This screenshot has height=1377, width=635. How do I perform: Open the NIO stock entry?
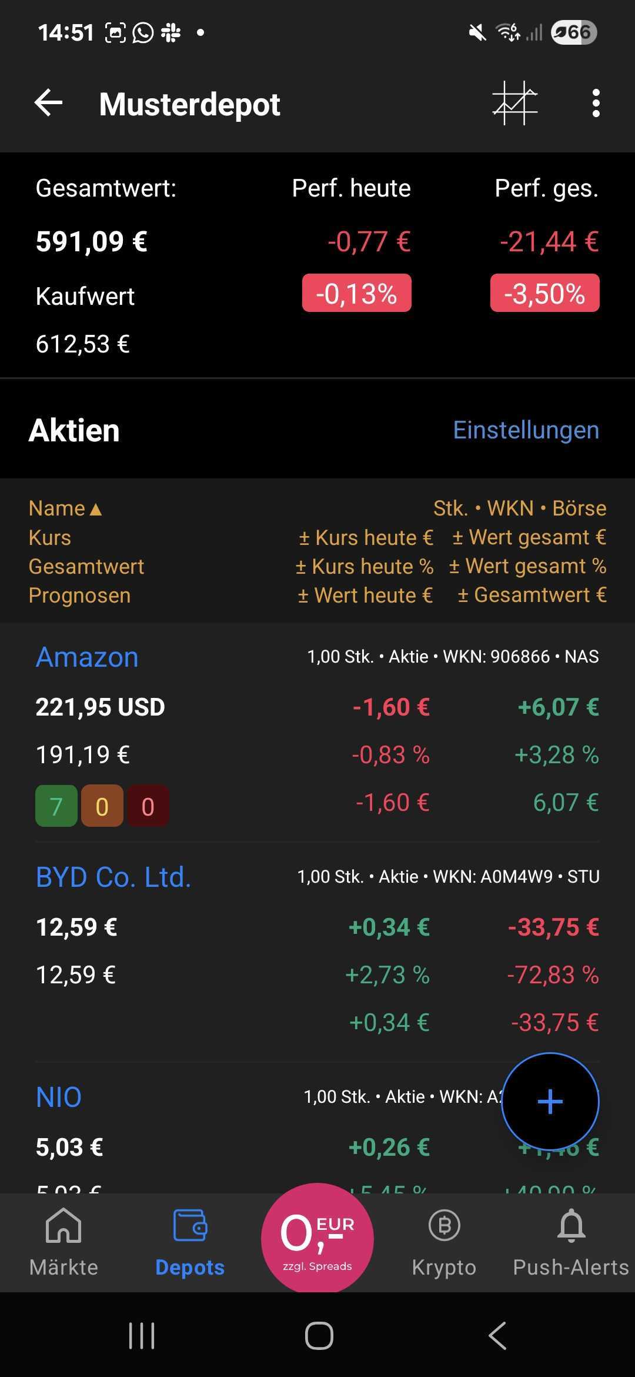(59, 1097)
